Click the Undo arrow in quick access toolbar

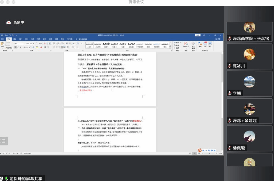pos(6,35)
